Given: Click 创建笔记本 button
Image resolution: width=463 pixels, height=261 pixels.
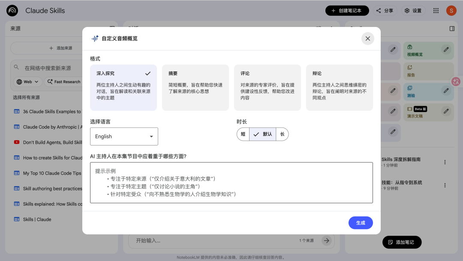Looking at the screenshot, I should pyautogui.click(x=347, y=11).
